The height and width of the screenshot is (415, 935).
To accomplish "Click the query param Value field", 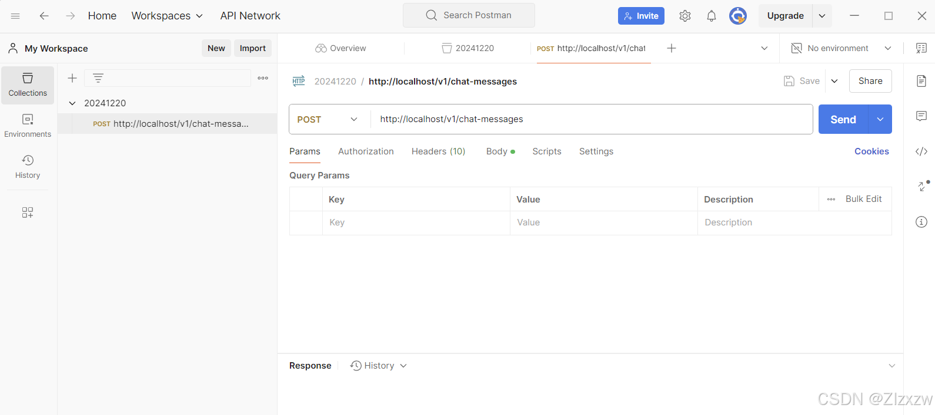I will pos(603,223).
